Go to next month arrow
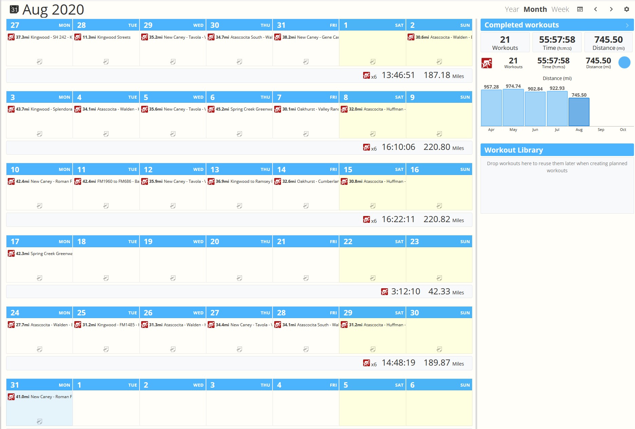The height and width of the screenshot is (429, 635). (x=611, y=9)
